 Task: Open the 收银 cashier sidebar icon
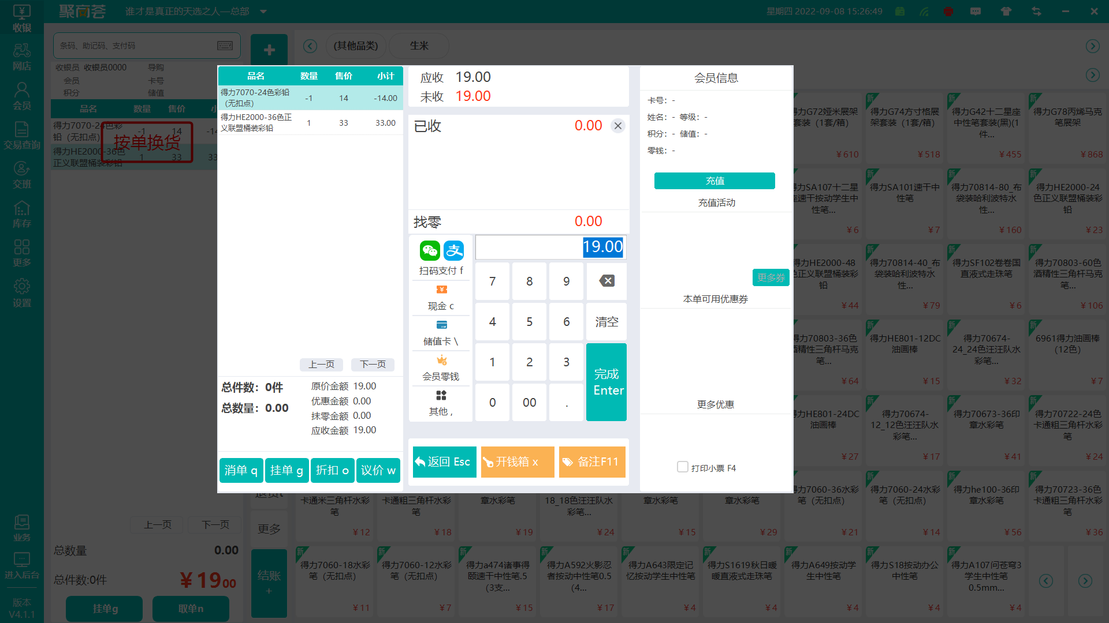click(x=21, y=18)
